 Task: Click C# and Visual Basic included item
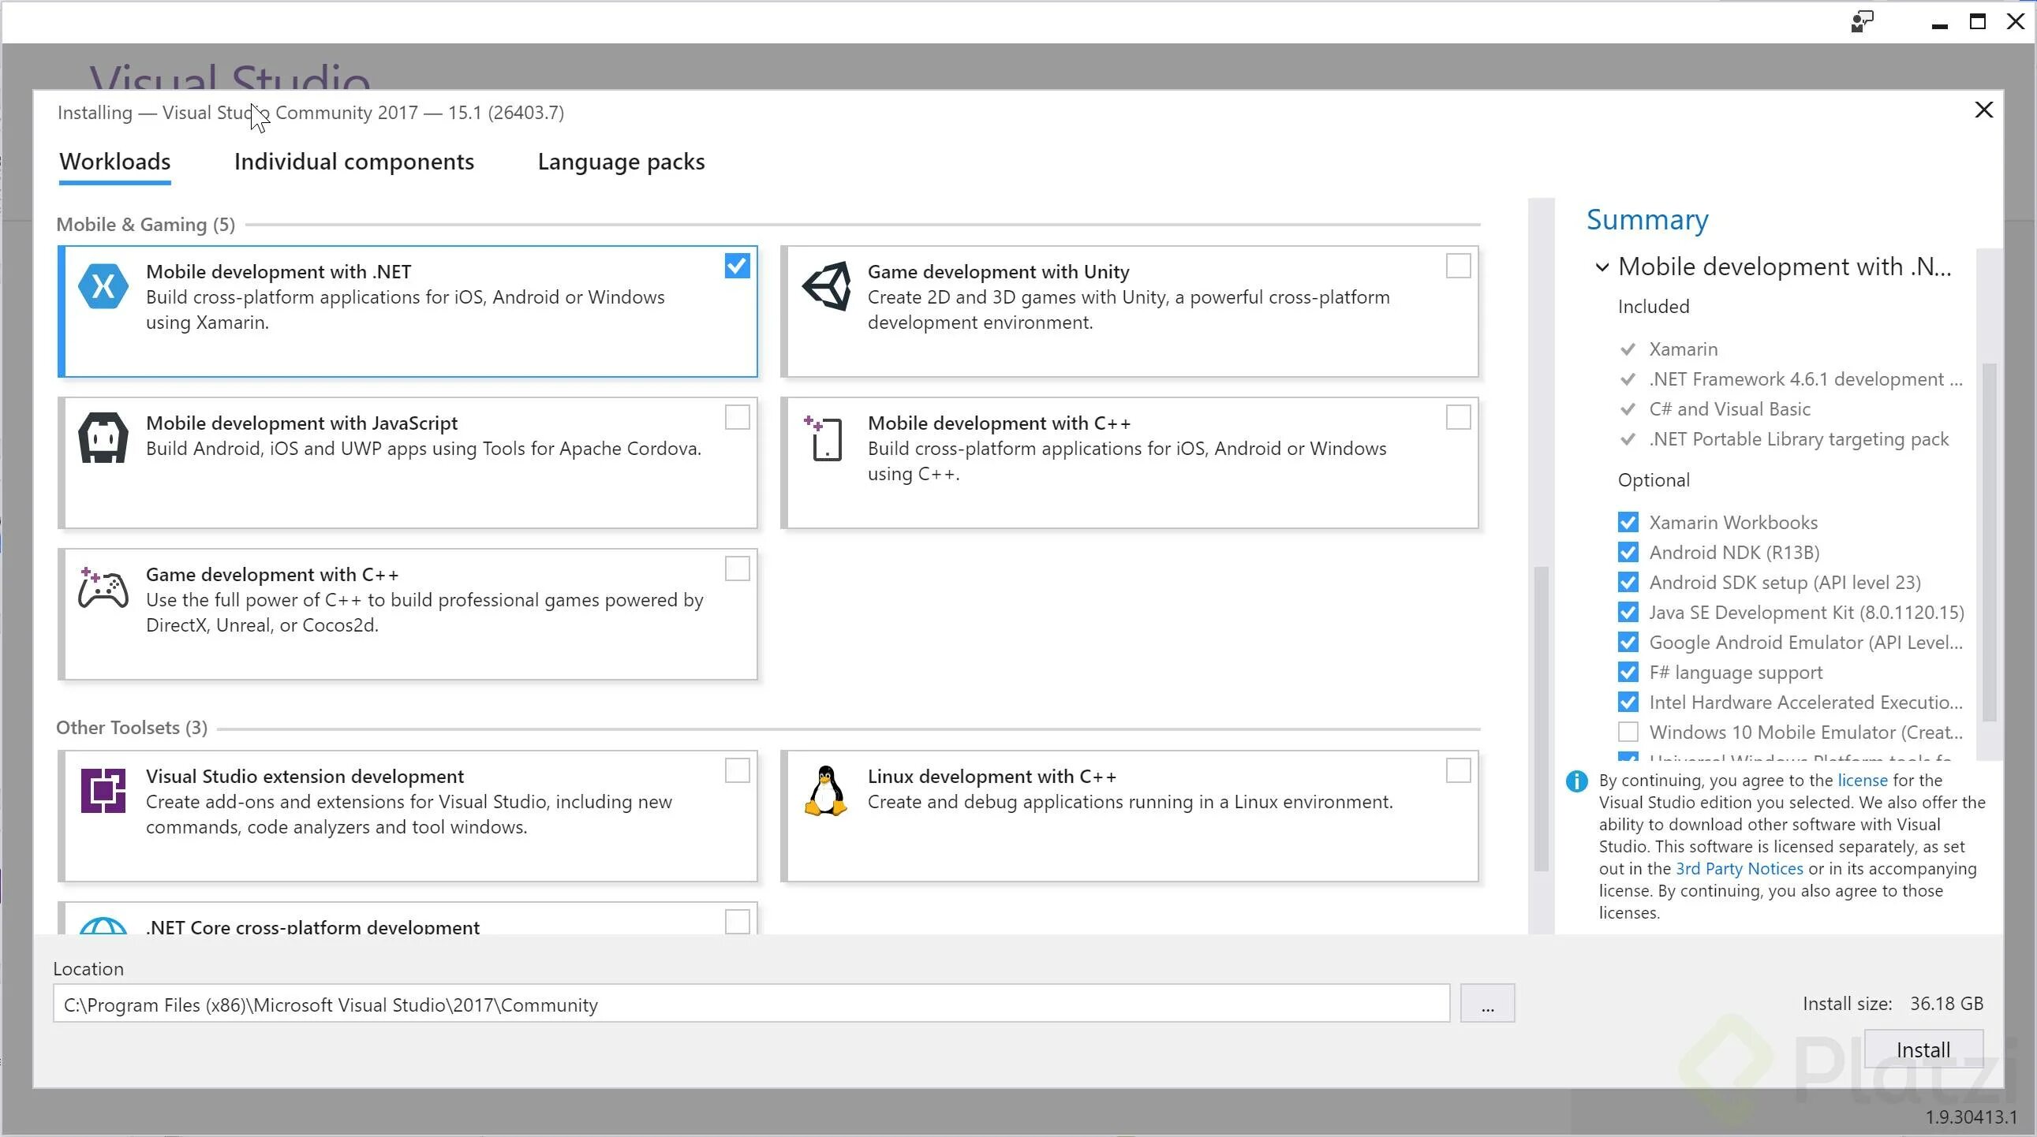click(1729, 409)
